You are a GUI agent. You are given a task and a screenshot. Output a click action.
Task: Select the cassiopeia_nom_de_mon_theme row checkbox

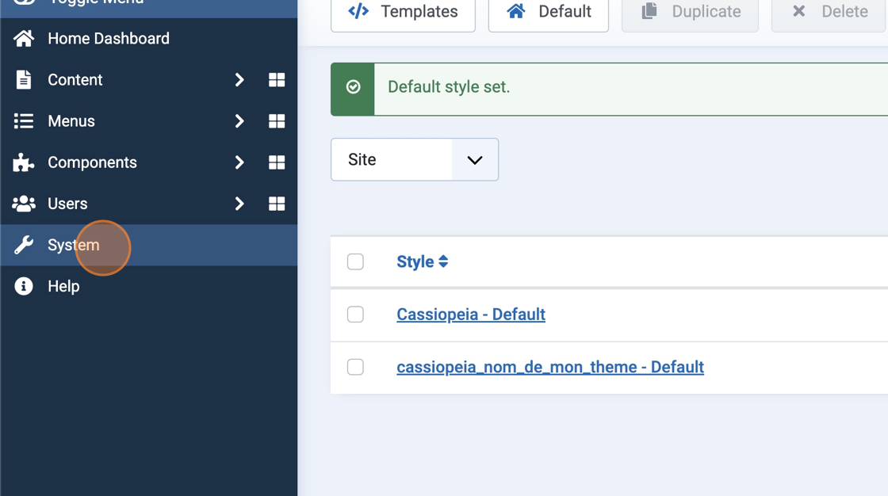[355, 367]
